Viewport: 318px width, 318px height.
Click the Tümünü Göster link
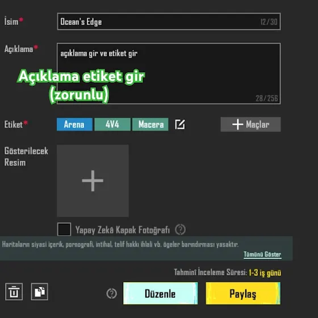pos(262,254)
